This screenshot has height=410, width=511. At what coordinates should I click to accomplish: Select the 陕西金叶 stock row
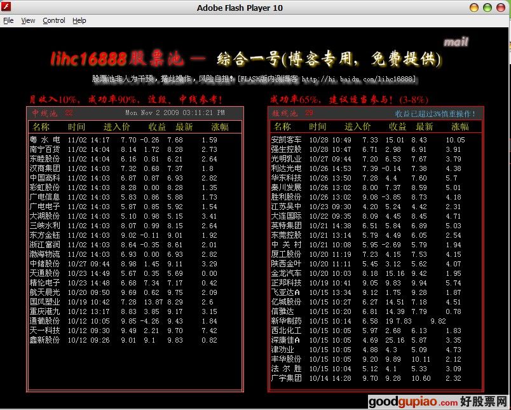pos(366,264)
